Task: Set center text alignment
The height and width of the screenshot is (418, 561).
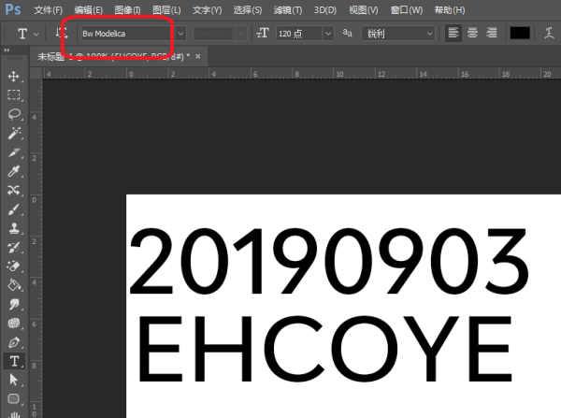Action: click(x=472, y=34)
